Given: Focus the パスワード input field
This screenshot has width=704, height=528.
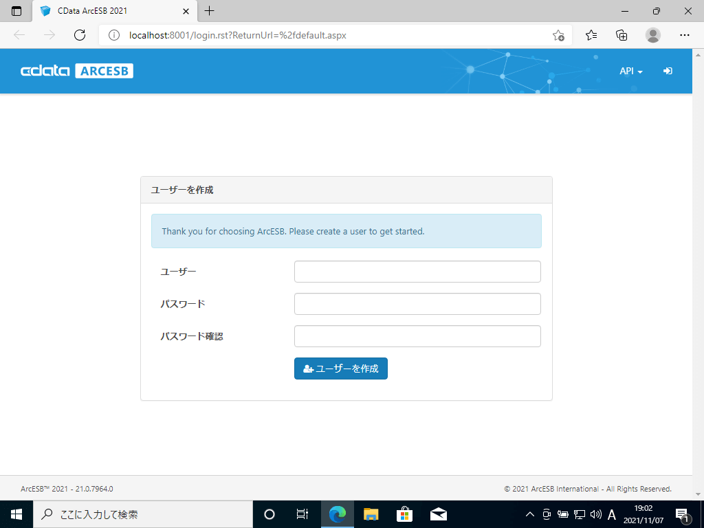Looking at the screenshot, I should pyautogui.click(x=417, y=304).
